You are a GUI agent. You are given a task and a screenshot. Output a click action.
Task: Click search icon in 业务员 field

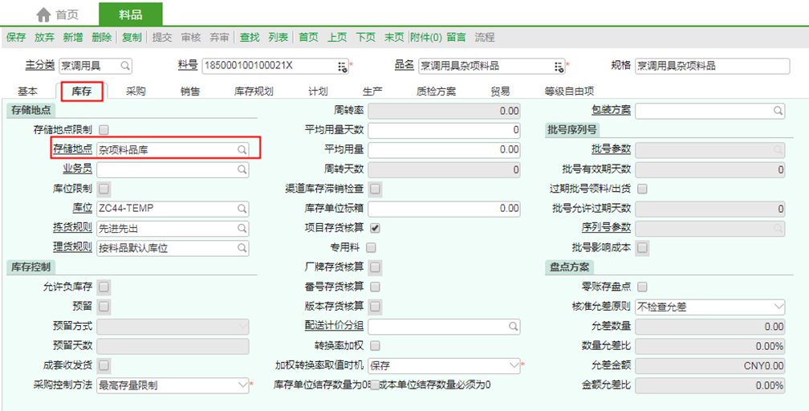coord(242,169)
